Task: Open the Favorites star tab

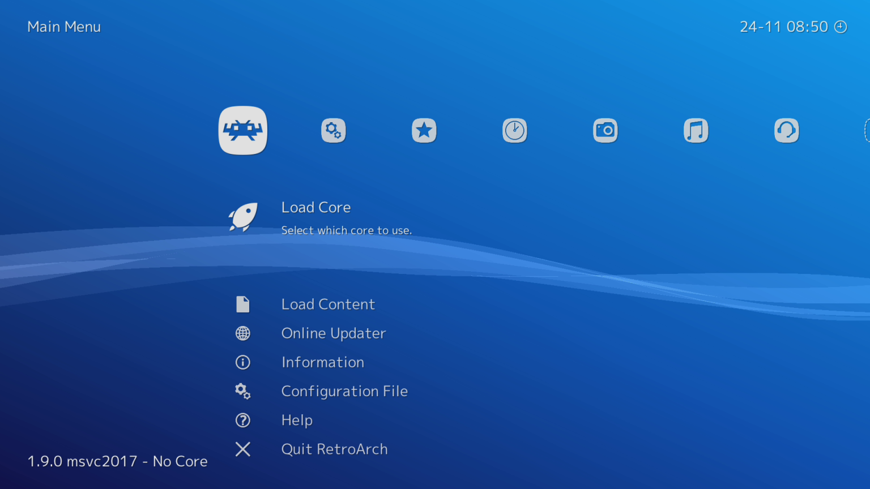Action: click(x=424, y=130)
